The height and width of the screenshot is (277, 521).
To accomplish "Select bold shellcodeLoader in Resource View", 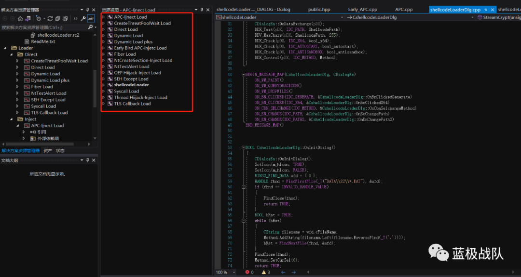I will pyautogui.click(x=132, y=85).
